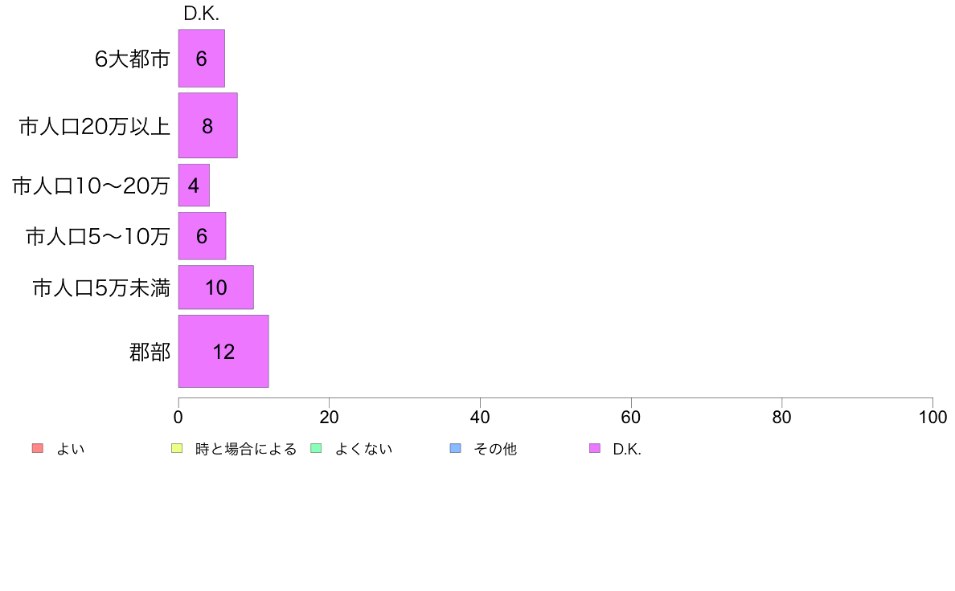This screenshot has width=955, height=591.
Task: Click the よい legend text
Action: (x=71, y=449)
